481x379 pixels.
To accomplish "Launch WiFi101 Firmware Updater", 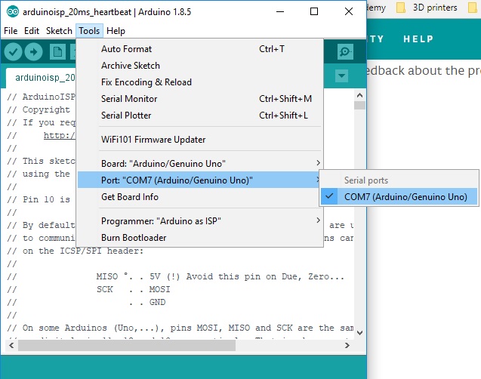I will click(199, 140).
